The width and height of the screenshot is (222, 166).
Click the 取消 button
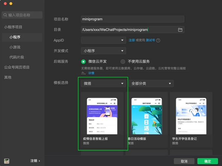tap(184, 161)
